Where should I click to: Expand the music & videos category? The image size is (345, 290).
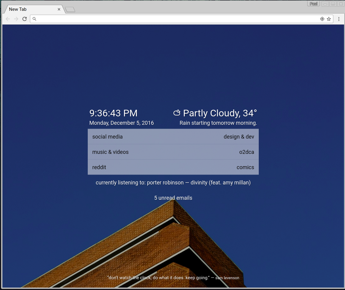point(110,152)
